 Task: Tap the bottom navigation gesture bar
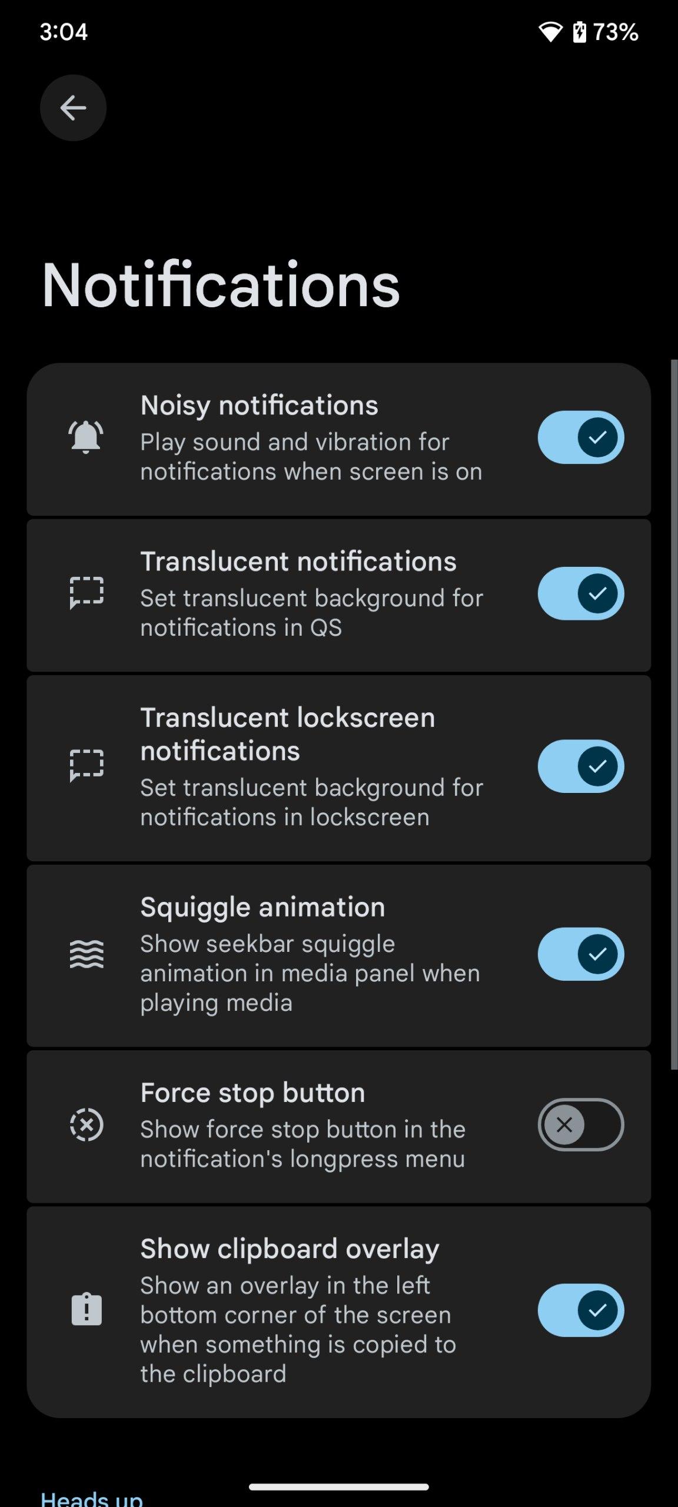tap(339, 1487)
